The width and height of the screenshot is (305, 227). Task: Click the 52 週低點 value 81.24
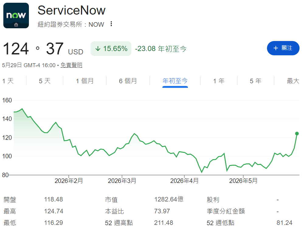[x=284, y=223]
